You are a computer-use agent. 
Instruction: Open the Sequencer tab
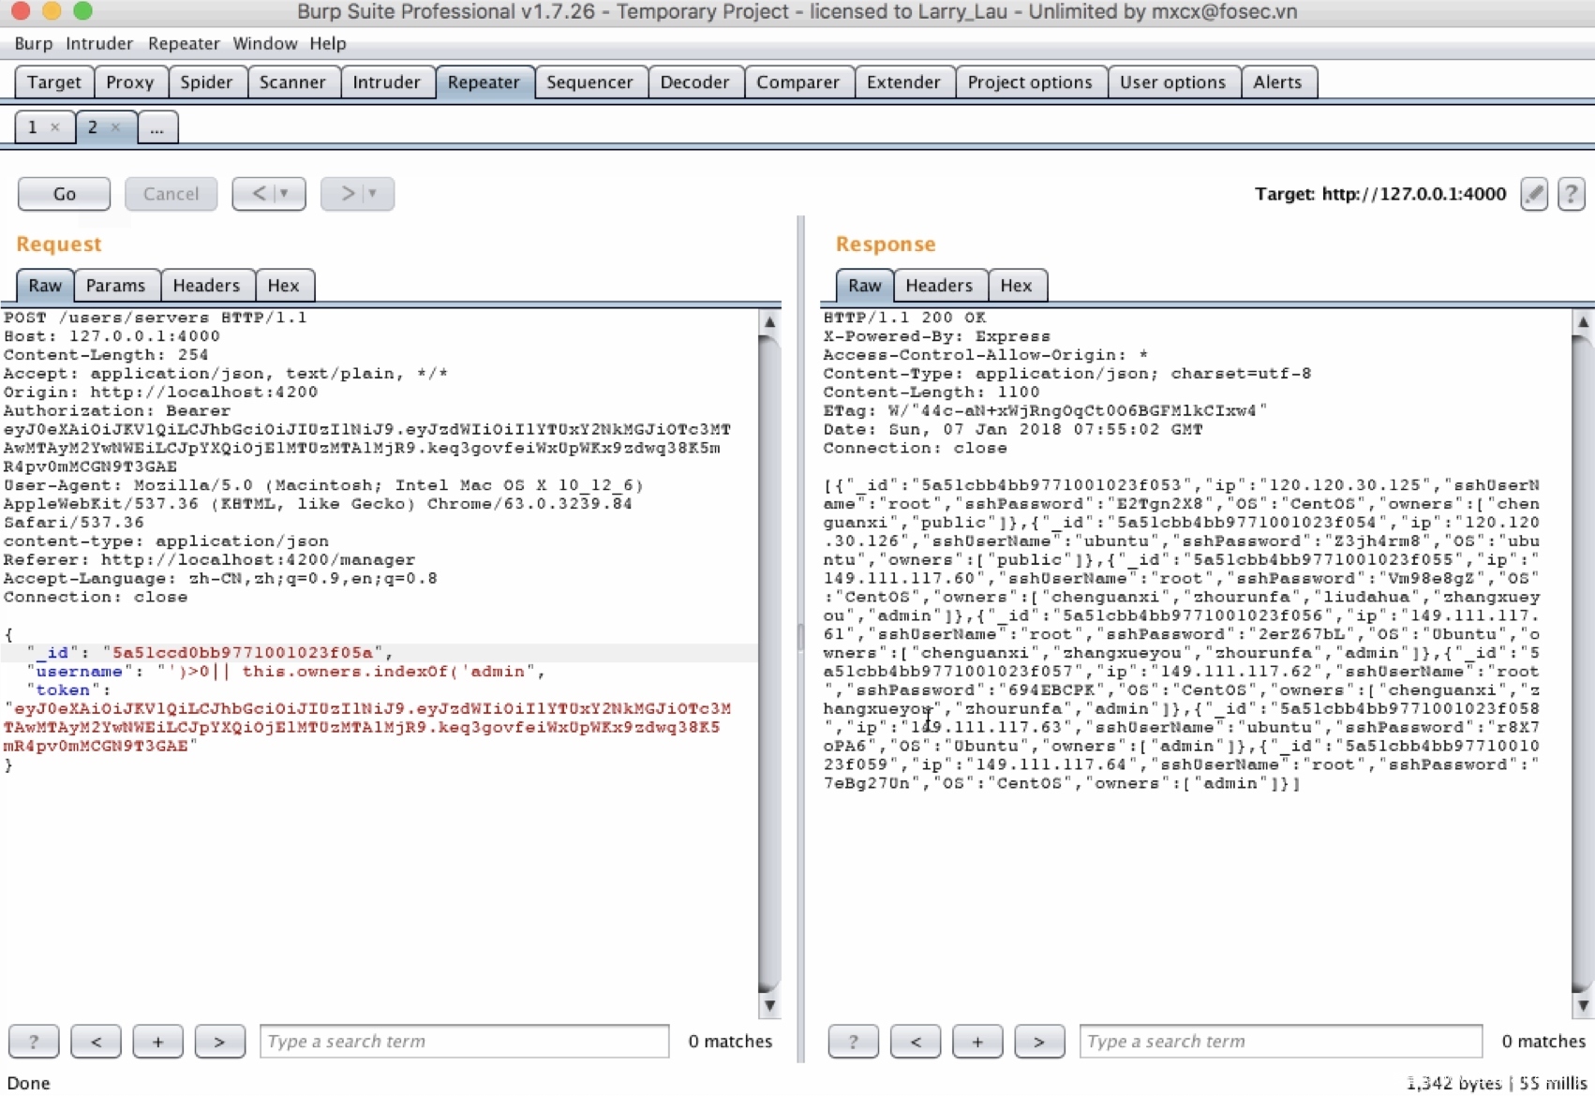pos(589,82)
